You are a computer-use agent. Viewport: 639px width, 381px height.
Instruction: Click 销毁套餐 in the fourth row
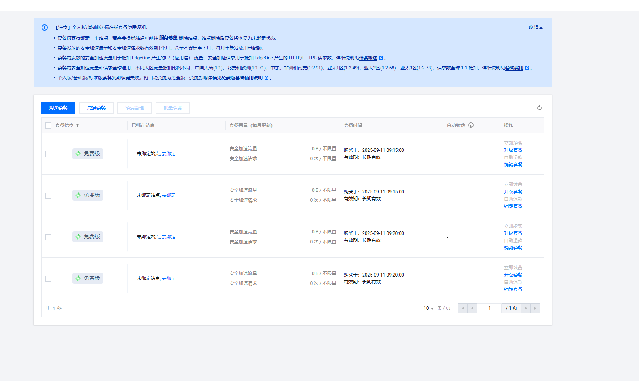pyautogui.click(x=513, y=289)
